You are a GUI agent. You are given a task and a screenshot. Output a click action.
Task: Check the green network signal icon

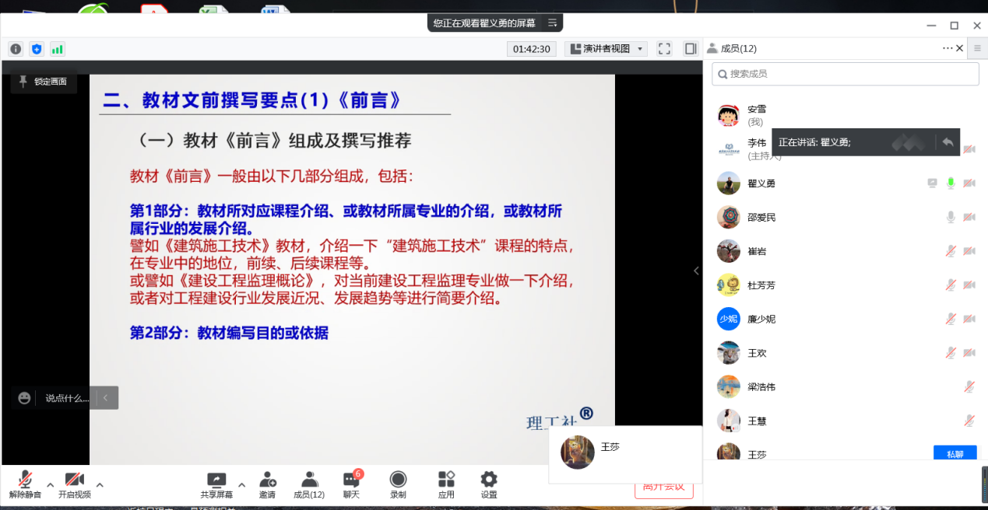click(58, 49)
